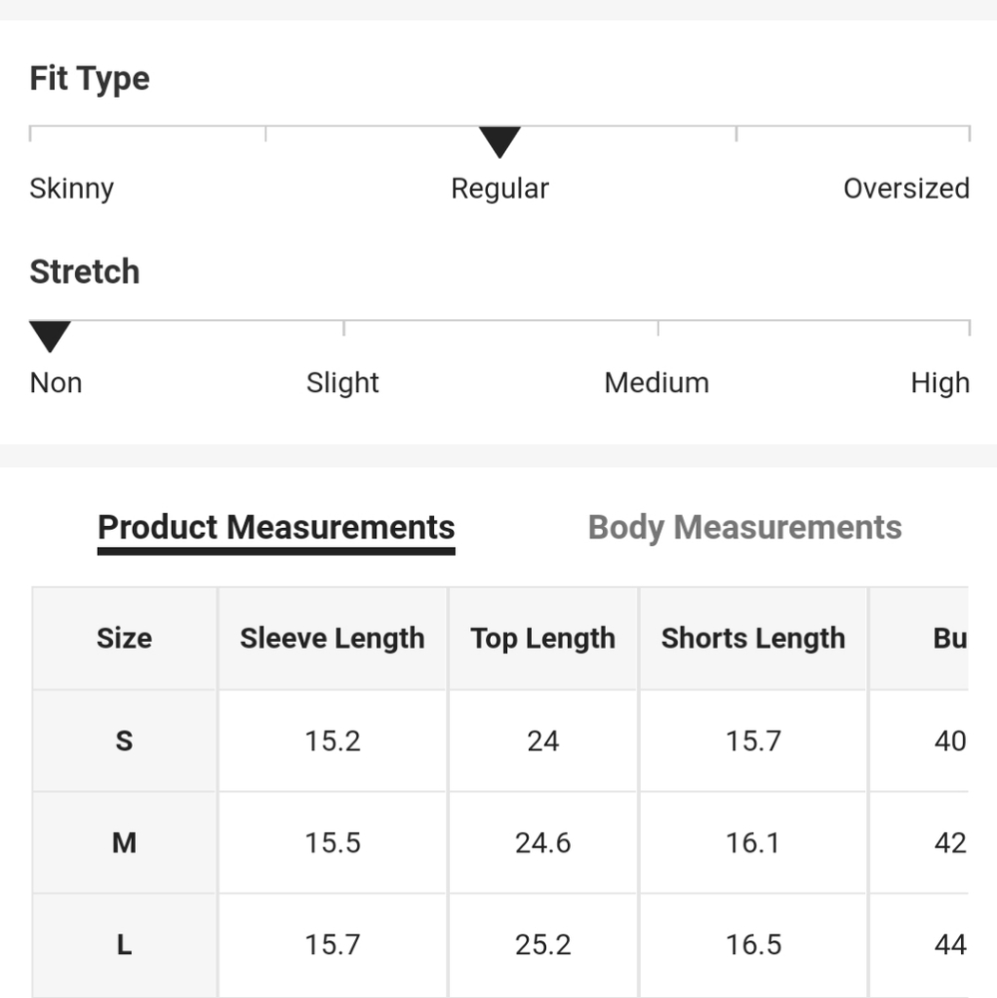Select the Slight stretch label
Image resolution: width=997 pixels, height=998 pixels.
[342, 383]
